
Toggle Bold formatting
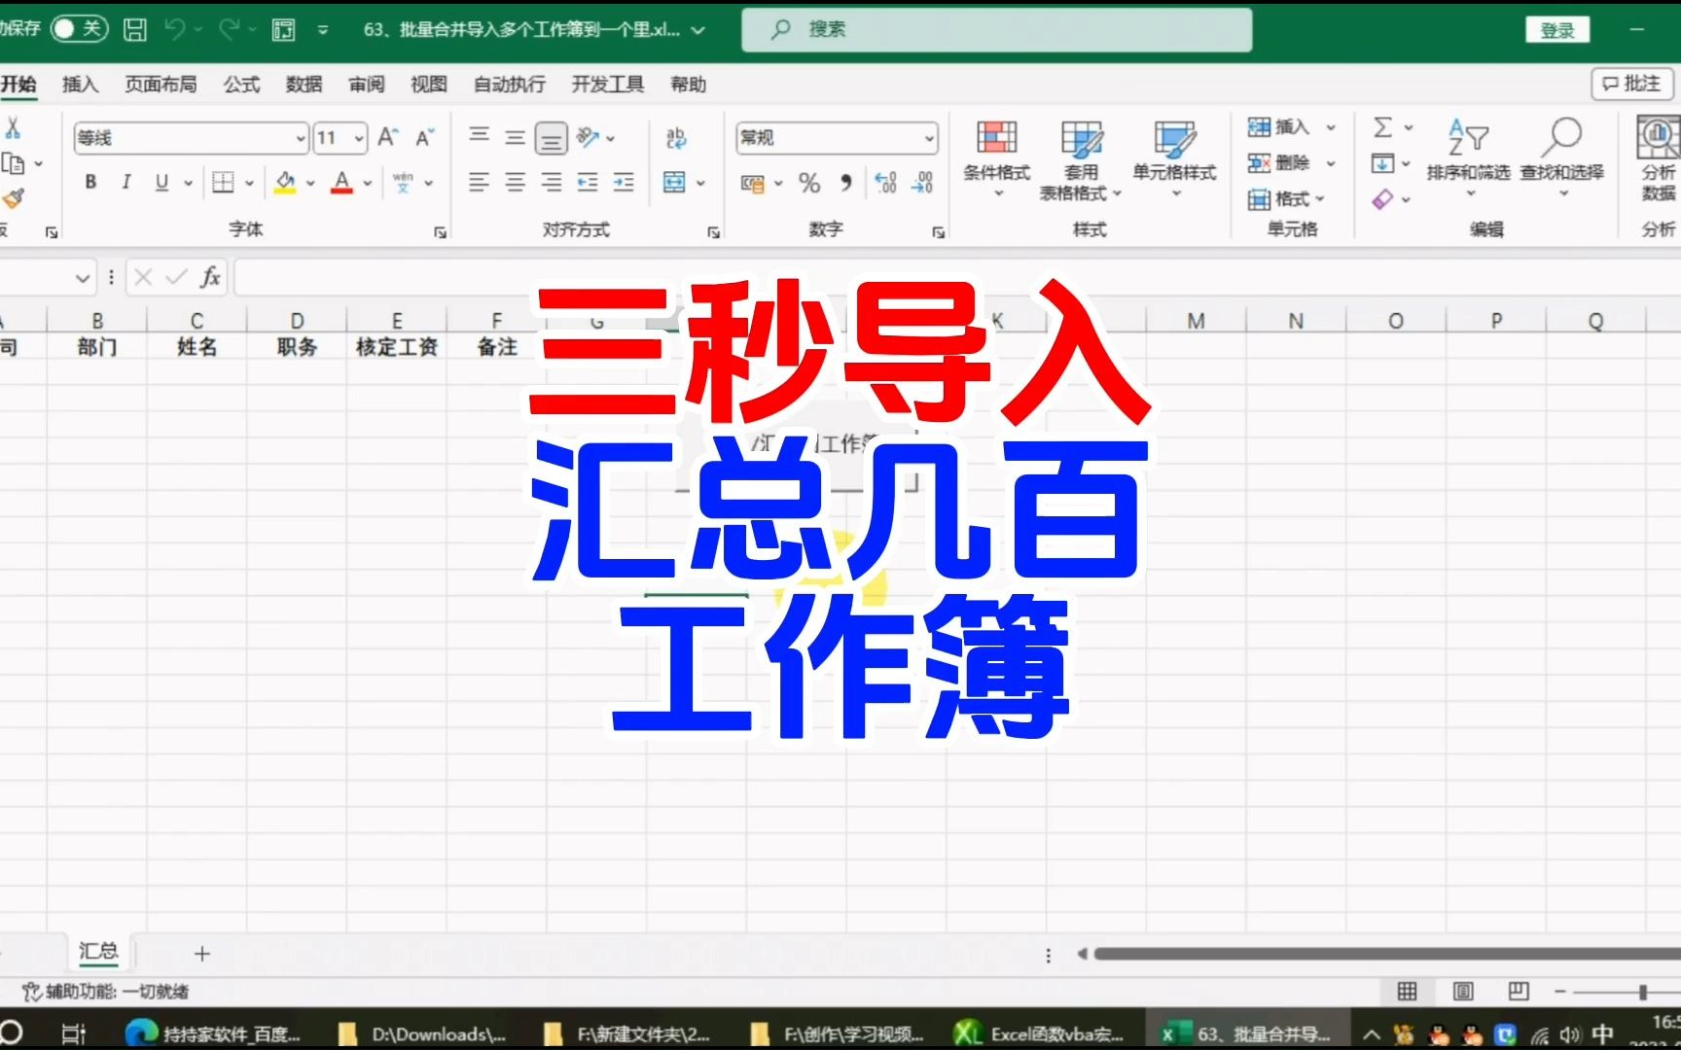(90, 182)
